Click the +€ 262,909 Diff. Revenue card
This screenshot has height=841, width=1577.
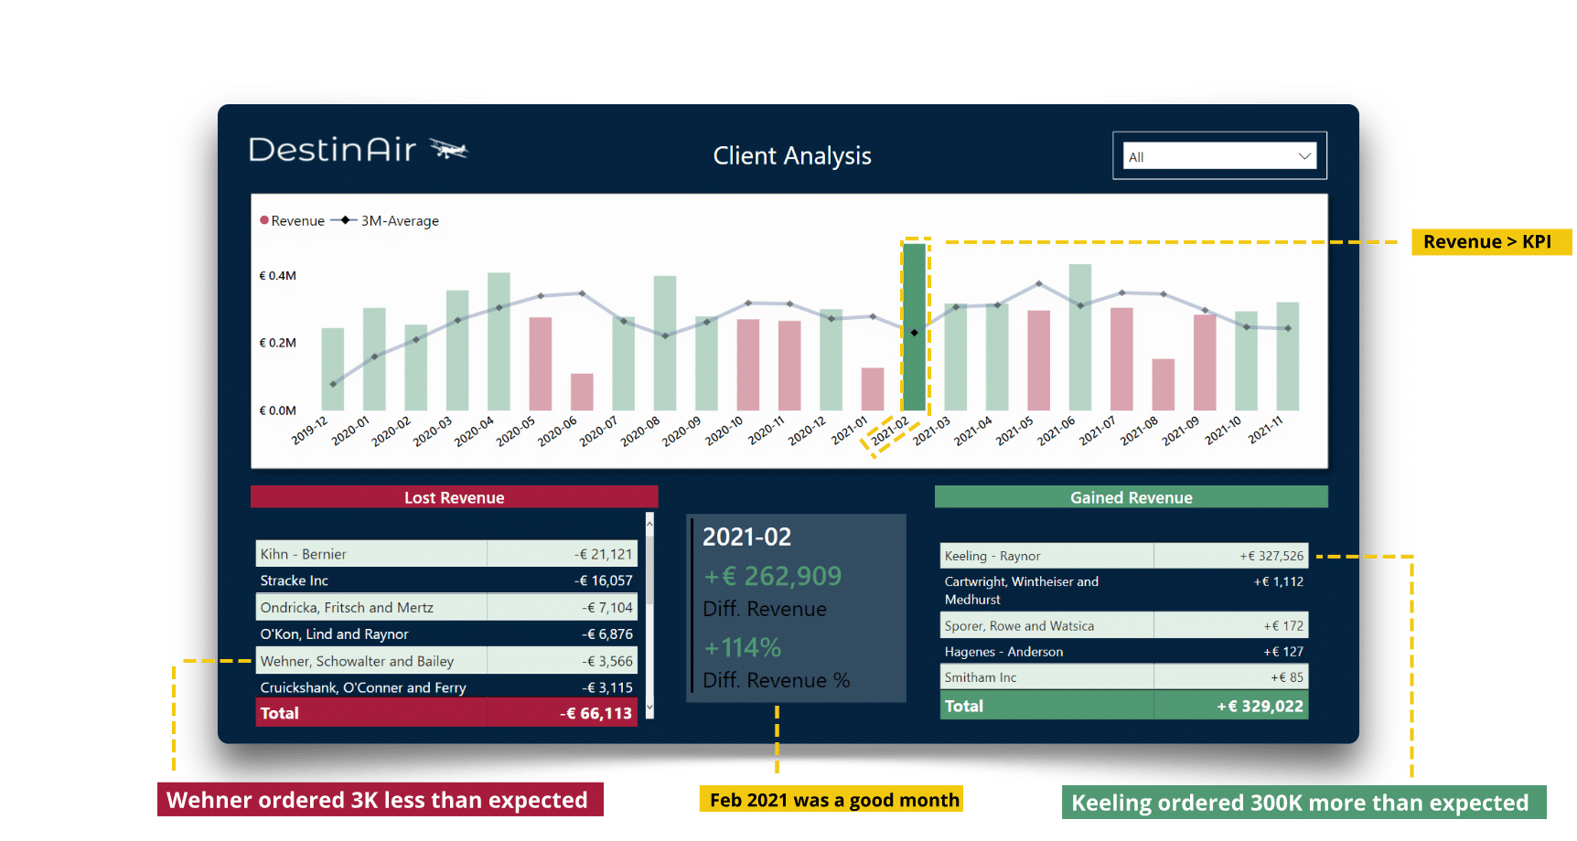point(772,576)
